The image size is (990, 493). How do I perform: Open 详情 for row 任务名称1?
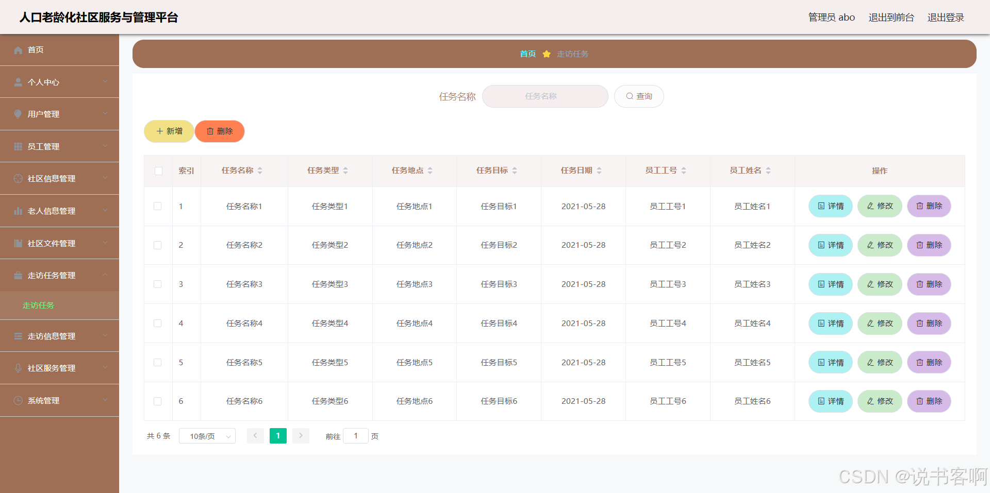830,206
